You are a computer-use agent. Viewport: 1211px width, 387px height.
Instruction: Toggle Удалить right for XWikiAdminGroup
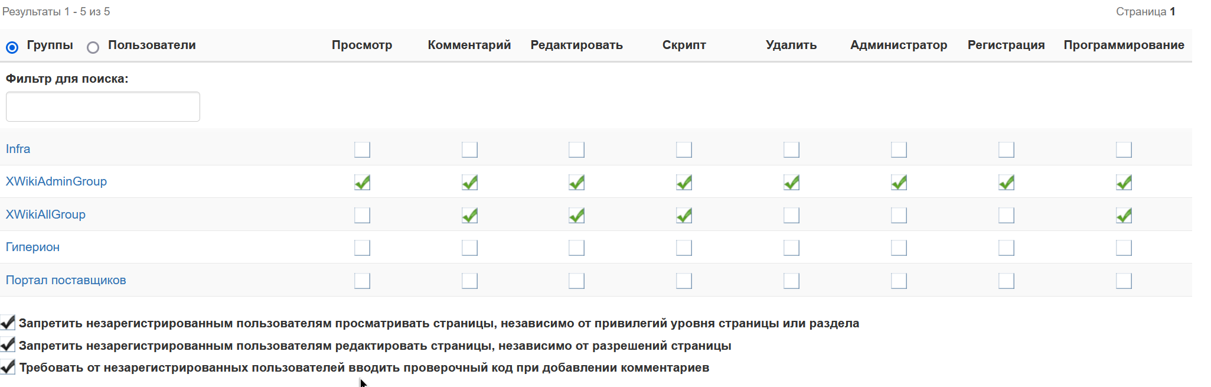pos(791,183)
